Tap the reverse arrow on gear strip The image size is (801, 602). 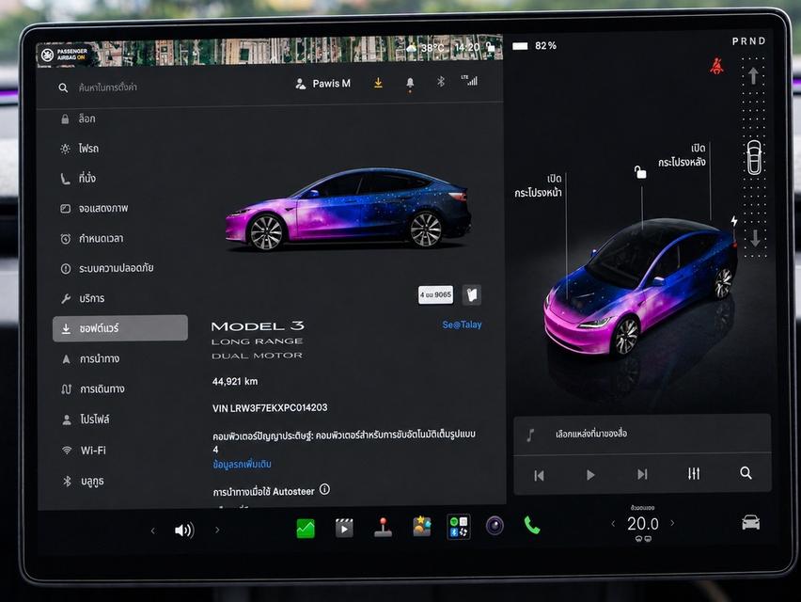pos(755,238)
